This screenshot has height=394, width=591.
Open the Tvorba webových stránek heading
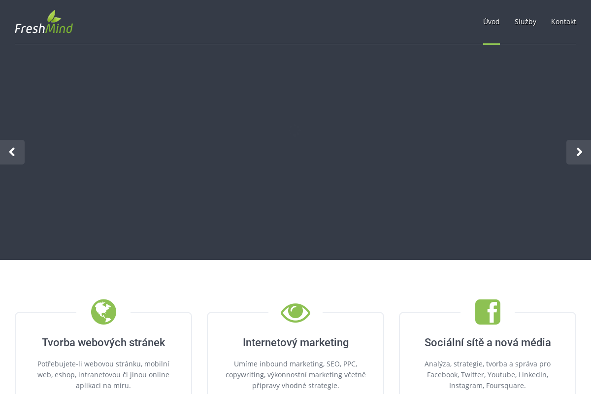(103, 342)
